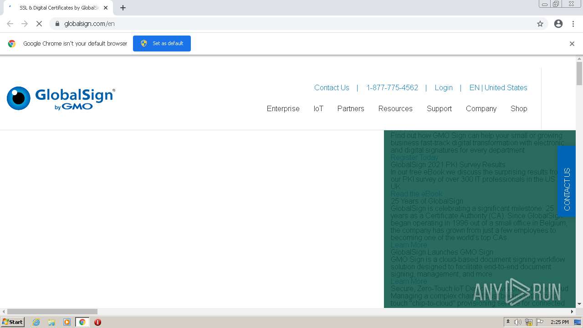Open the Chrome profile avatar

coord(558,24)
